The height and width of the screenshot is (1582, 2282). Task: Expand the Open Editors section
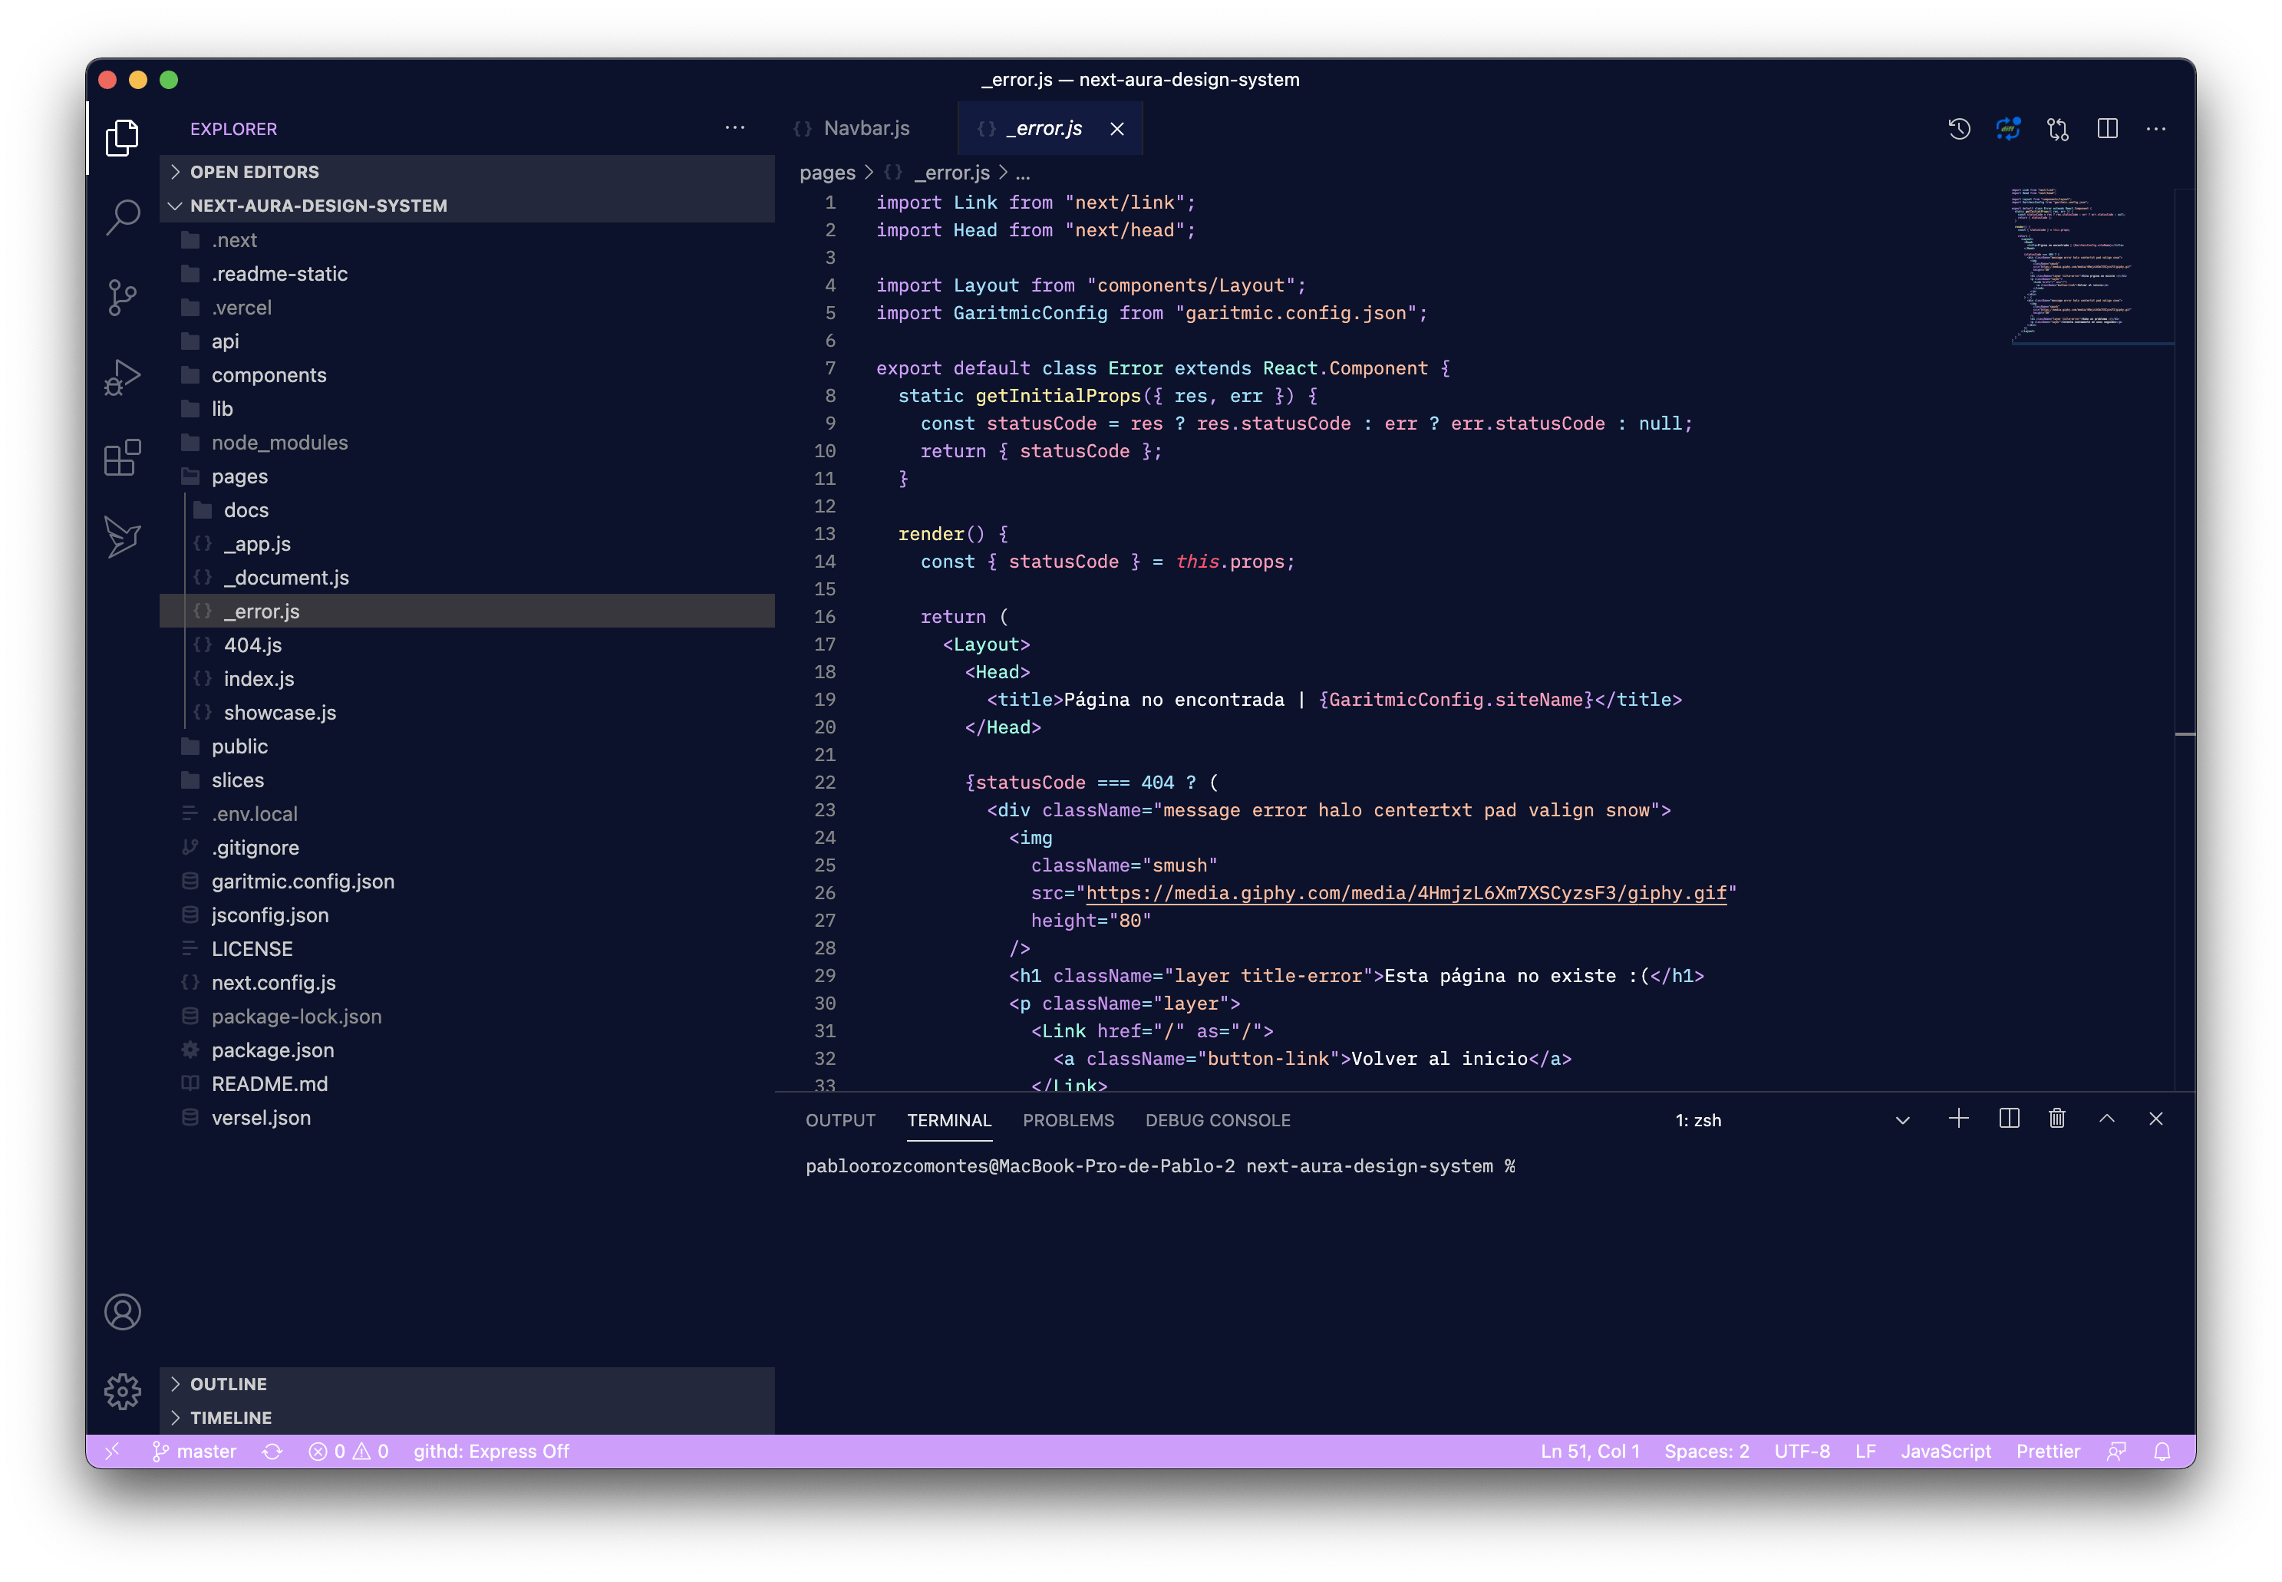tap(467, 172)
